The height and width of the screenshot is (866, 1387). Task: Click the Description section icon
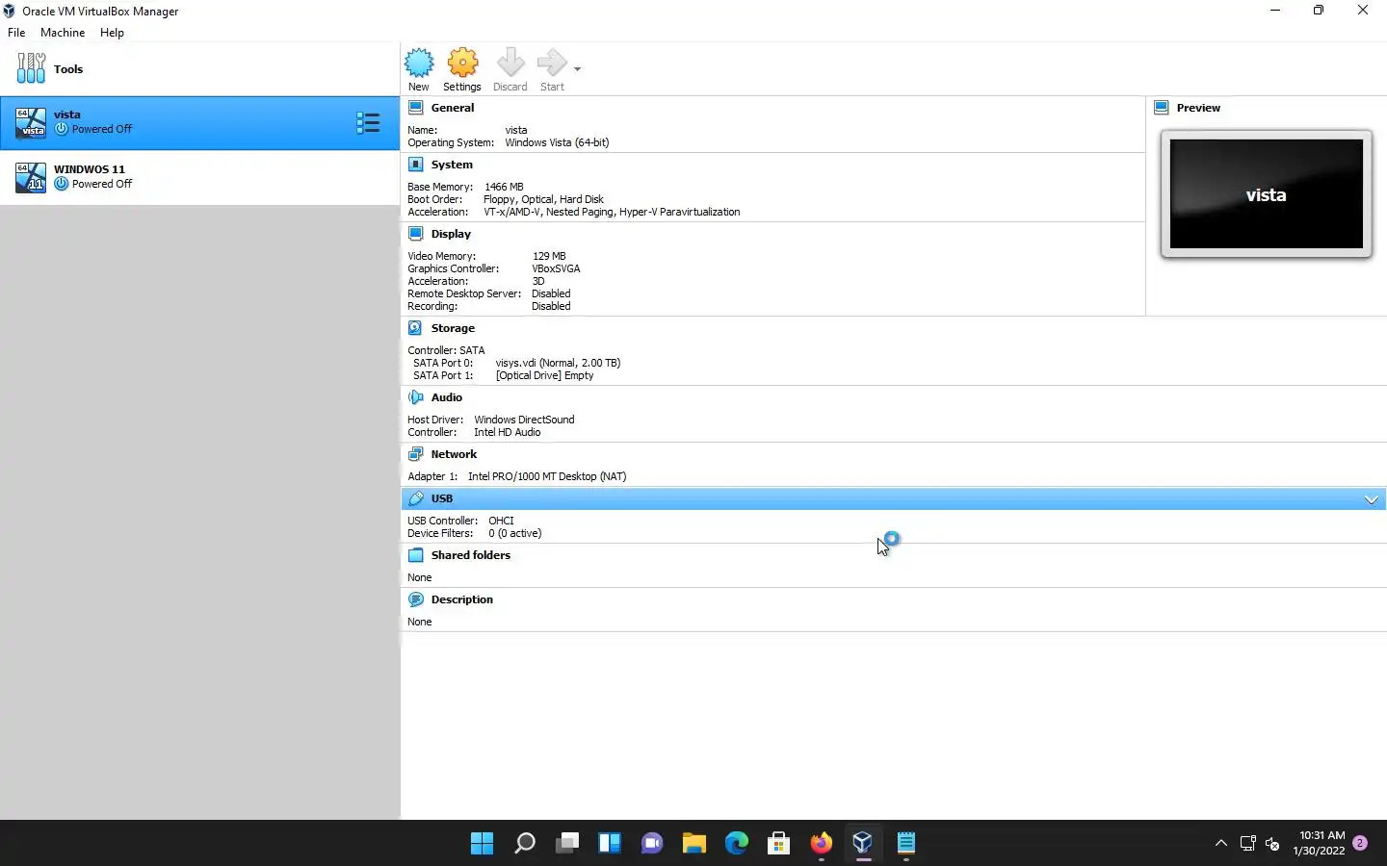tap(416, 599)
